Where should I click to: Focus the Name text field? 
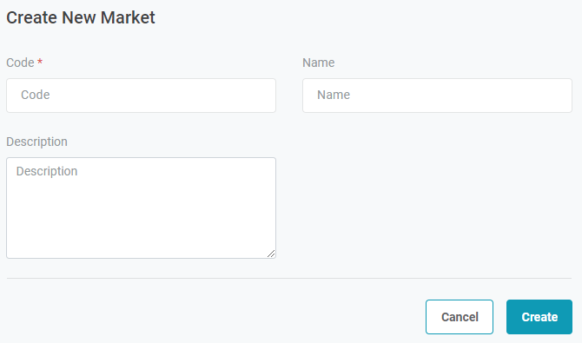437,96
